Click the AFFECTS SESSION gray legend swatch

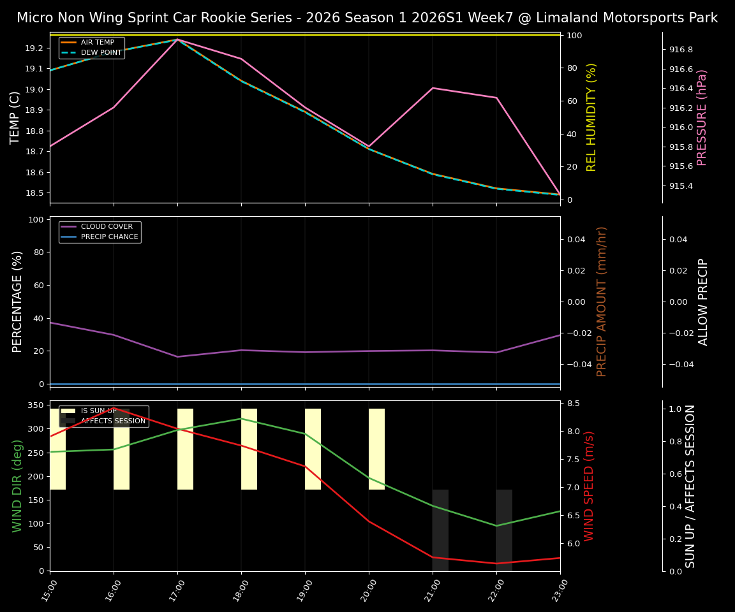pyautogui.click(x=70, y=420)
